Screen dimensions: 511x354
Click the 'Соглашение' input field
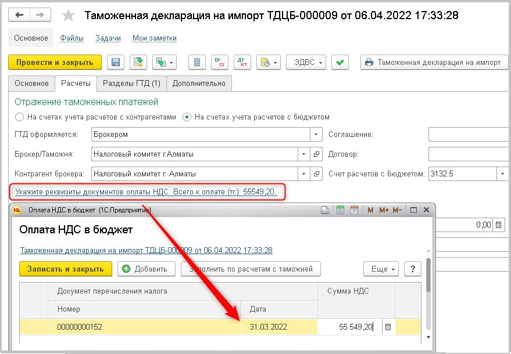pos(469,135)
